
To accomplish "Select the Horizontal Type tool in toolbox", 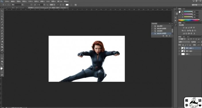I will 2,53.
